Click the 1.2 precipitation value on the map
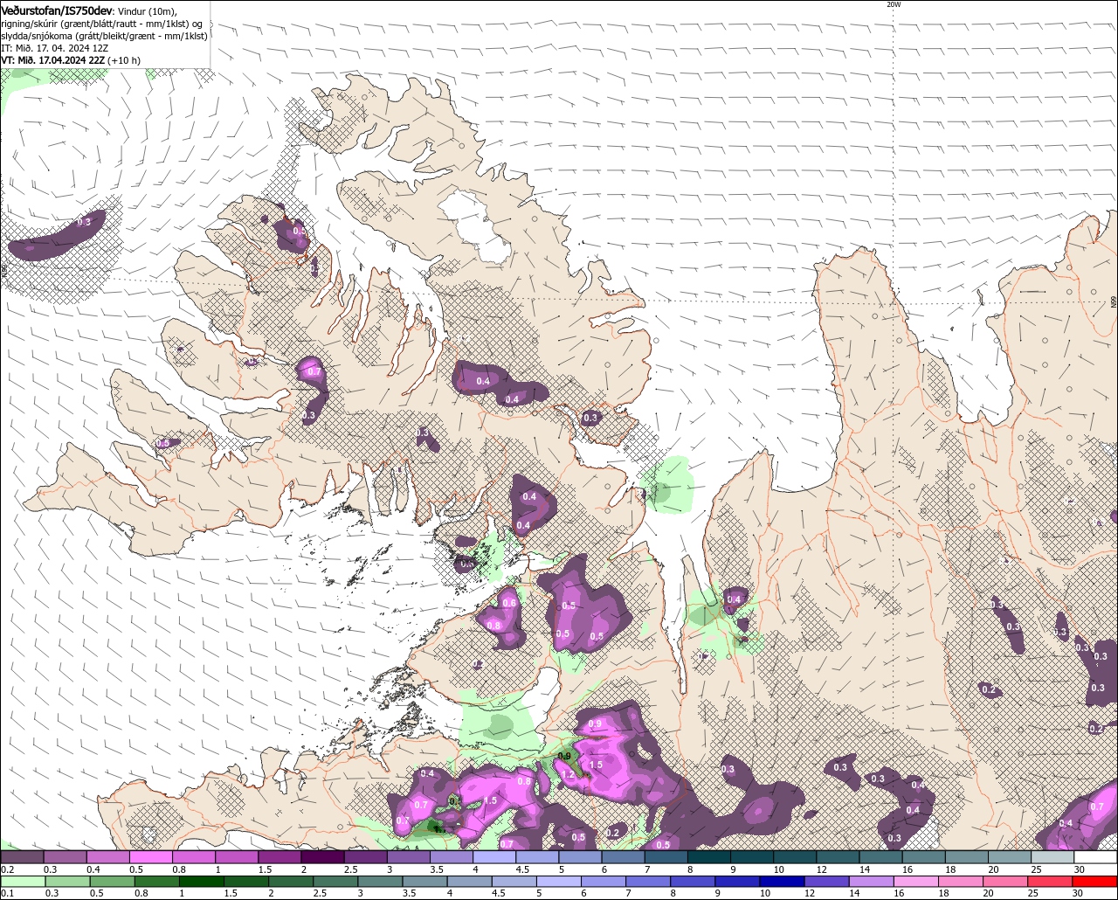 pyautogui.click(x=568, y=774)
